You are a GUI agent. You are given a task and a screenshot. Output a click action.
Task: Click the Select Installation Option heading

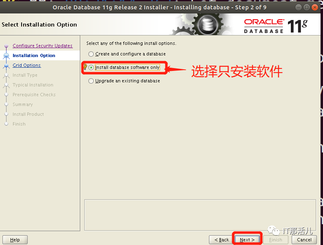39,24
